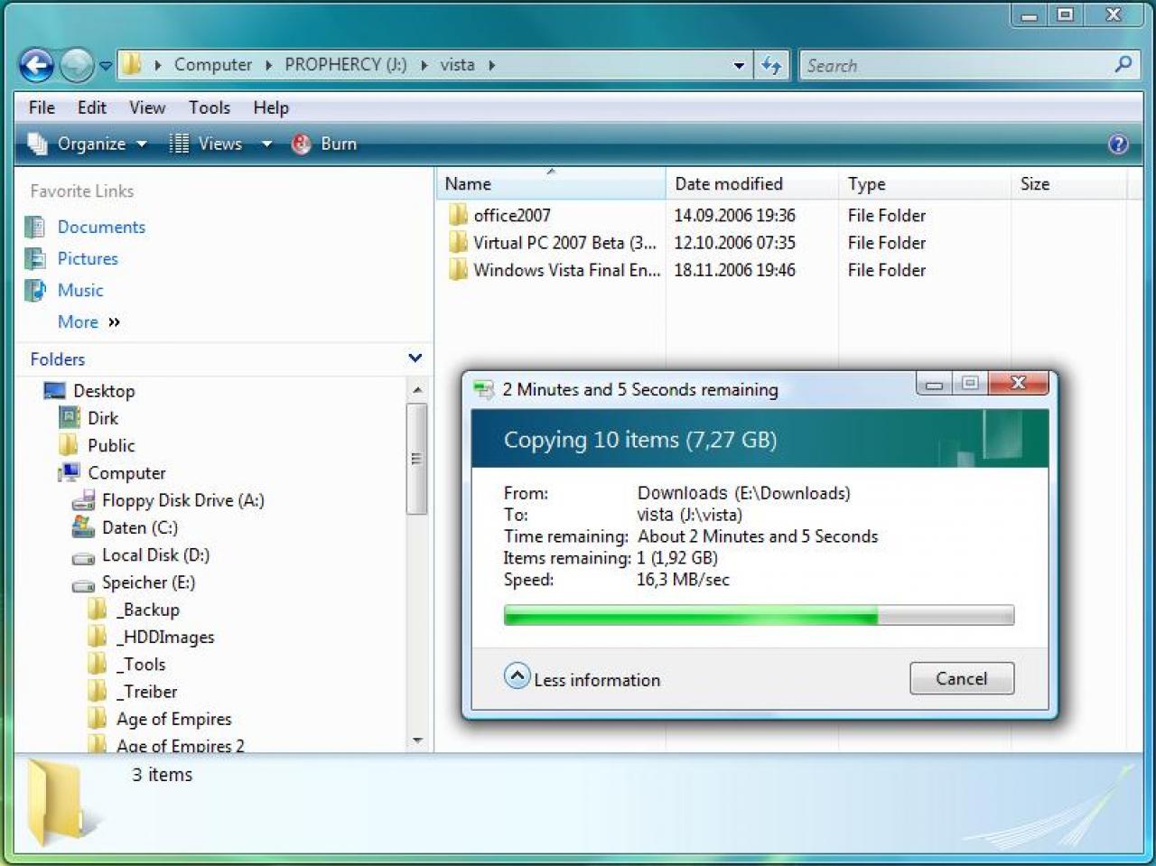Viewport: 1156px width, 866px height.
Task: Select Desktop in folder tree
Action: [x=104, y=391]
